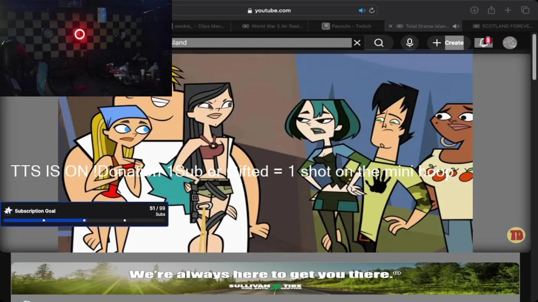Click the TD channel watermark on video

click(516, 235)
